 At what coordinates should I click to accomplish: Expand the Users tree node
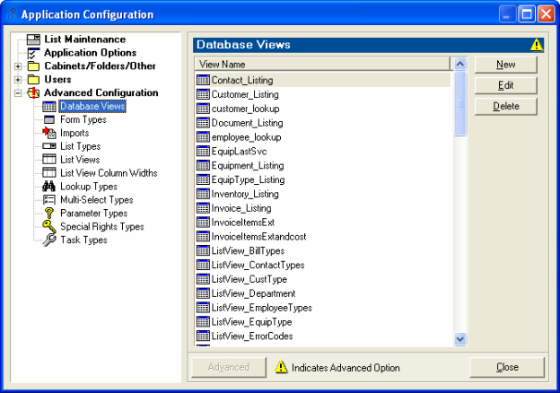point(18,80)
